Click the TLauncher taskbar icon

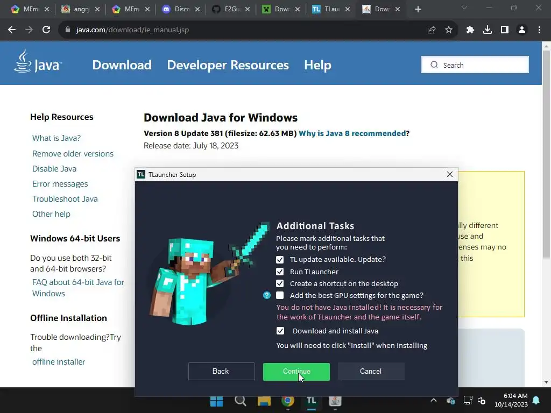pyautogui.click(x=312, y=401)
